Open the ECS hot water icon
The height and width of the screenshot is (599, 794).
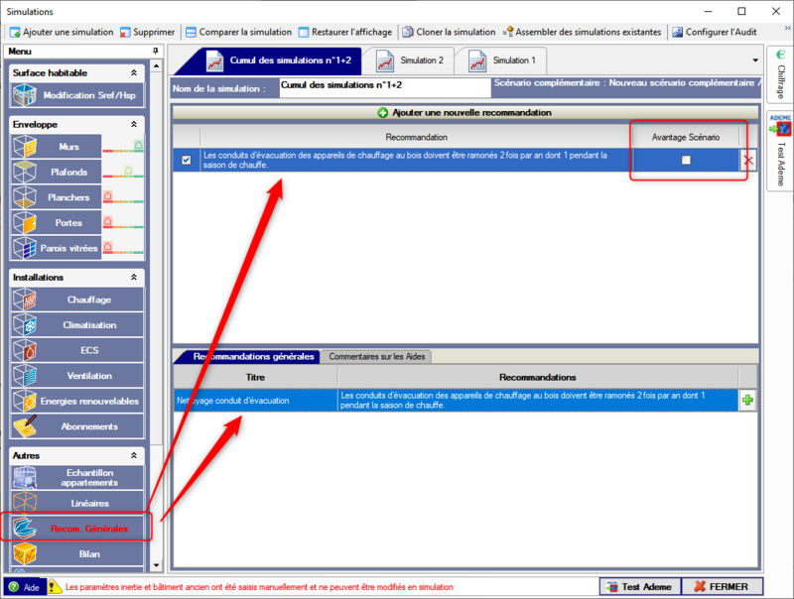tap(25, 350)
